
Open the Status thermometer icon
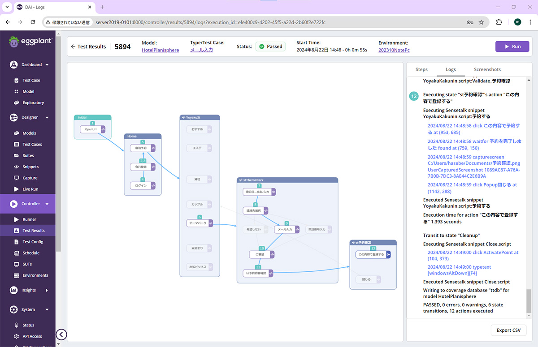tap(17, 325)
